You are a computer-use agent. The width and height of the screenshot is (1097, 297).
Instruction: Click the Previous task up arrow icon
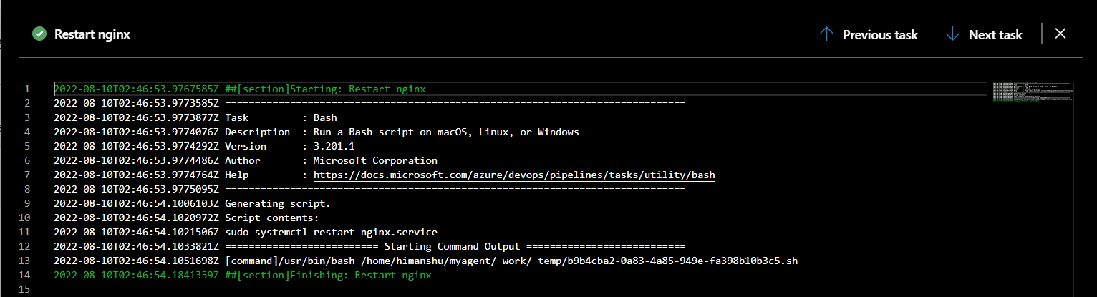point(826,34)
